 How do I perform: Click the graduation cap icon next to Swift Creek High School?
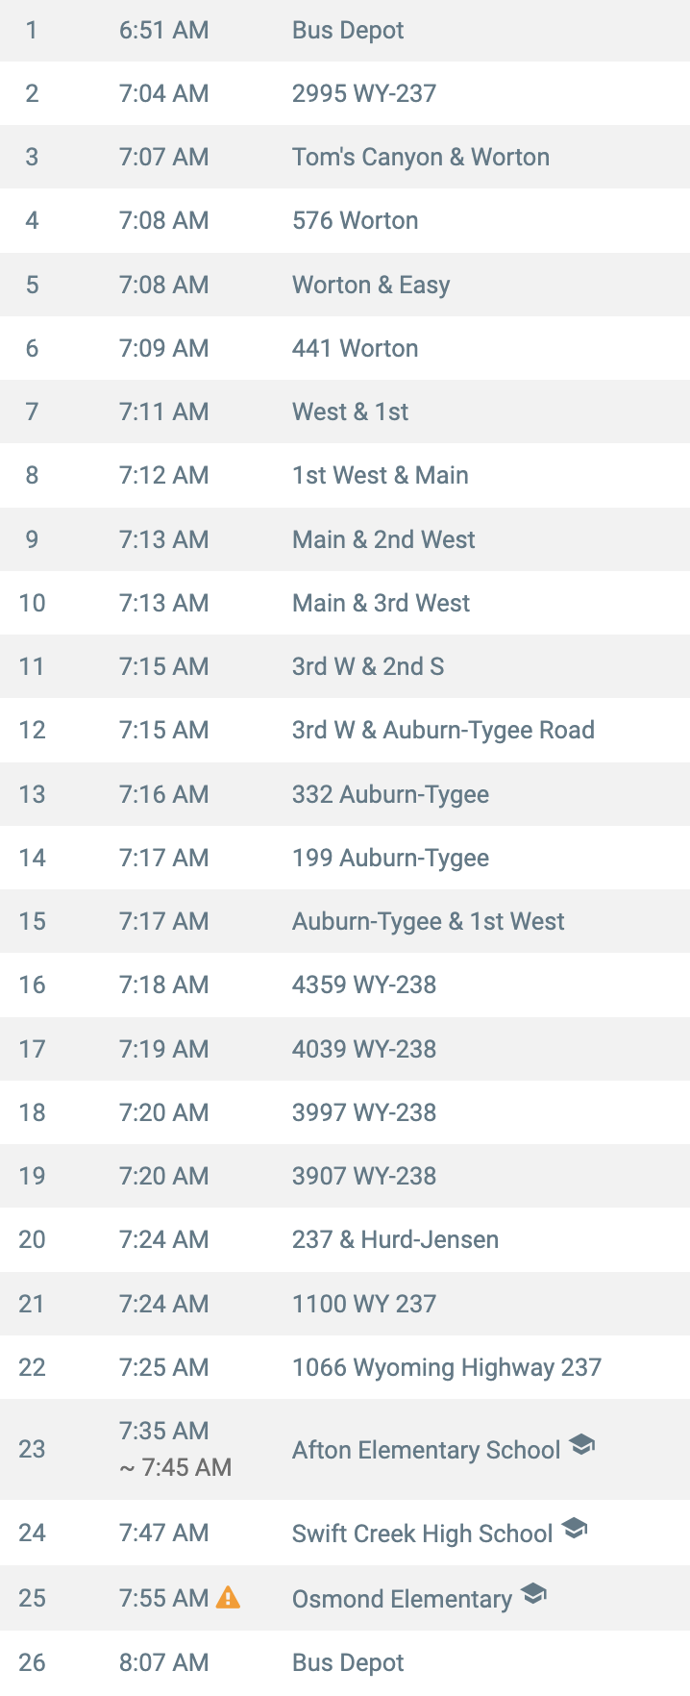575,1527
